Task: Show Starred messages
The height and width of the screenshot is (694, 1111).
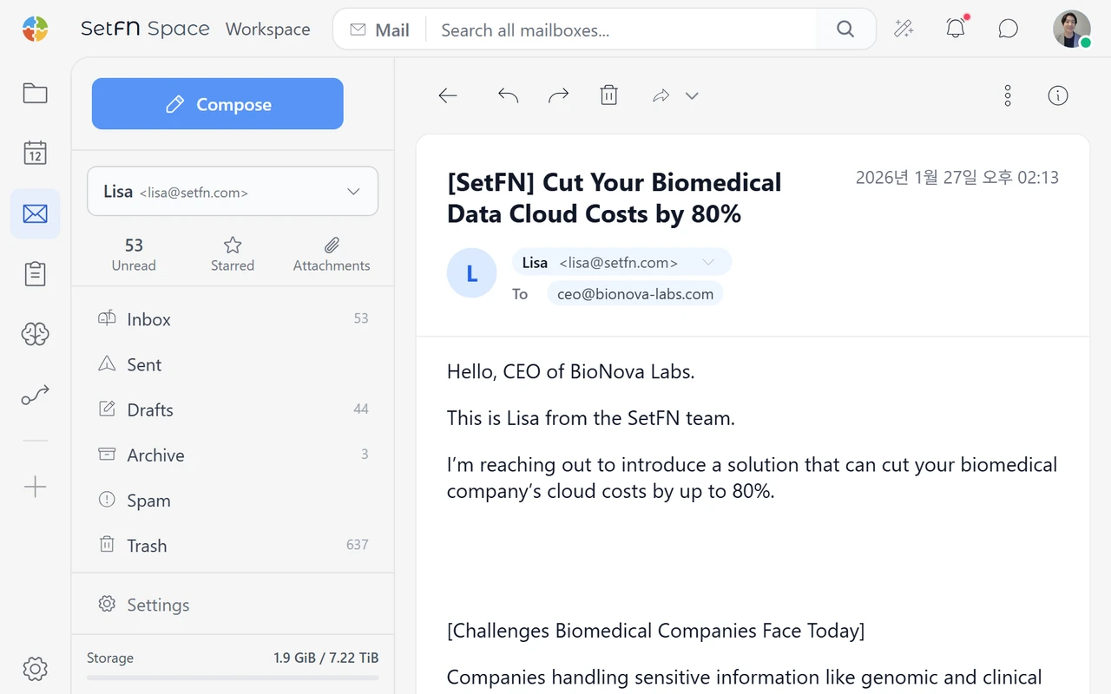Action: pos(233,254)
